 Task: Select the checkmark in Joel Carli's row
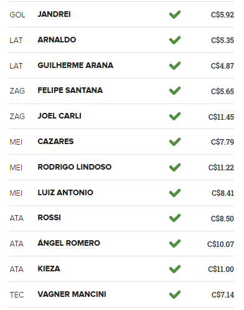pos(175,116)
